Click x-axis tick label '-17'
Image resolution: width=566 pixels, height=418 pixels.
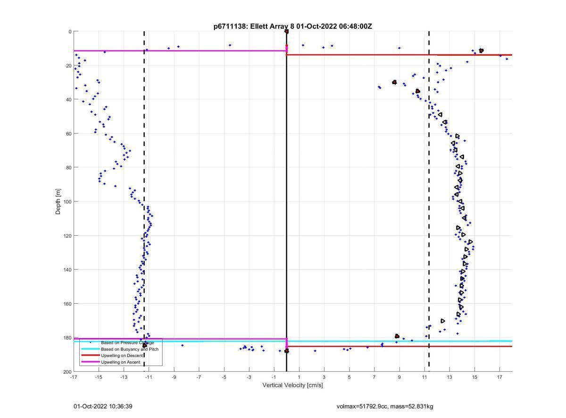point(74,377)
